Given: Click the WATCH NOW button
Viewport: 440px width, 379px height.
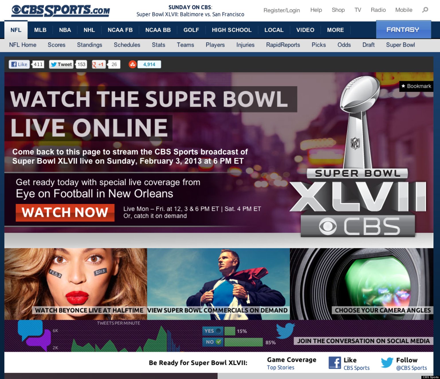Looking at the screenshot, I should pos(65,213).
